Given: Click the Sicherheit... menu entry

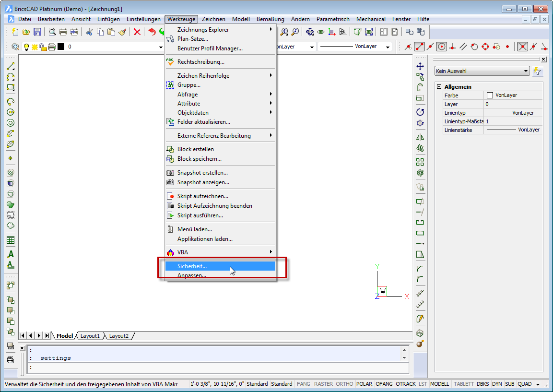Looking at the screenshot, I should [192, 266].
